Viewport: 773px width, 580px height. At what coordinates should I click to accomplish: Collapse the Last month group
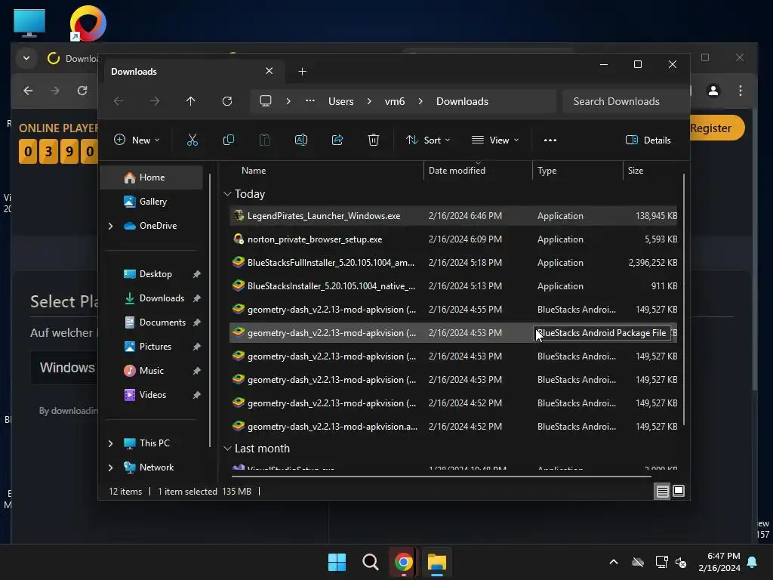[x=227, y=449]
